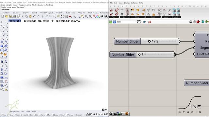Select the Circle tool in Rhino left sidebar
The width and height of the screenshot is (209, 117).
(x=2, y=30)
